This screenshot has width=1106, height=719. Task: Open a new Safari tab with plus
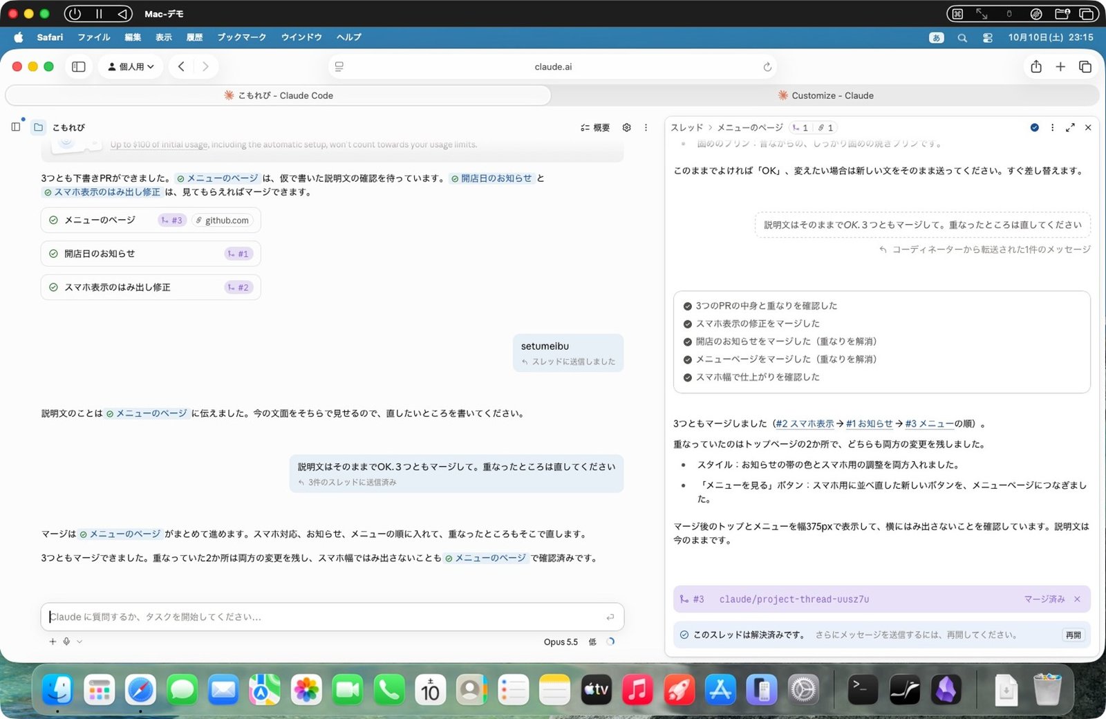(x=1060, y=66)
